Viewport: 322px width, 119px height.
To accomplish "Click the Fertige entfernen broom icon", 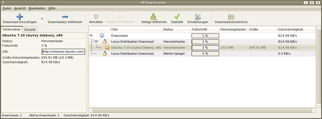I will (154, 17).
